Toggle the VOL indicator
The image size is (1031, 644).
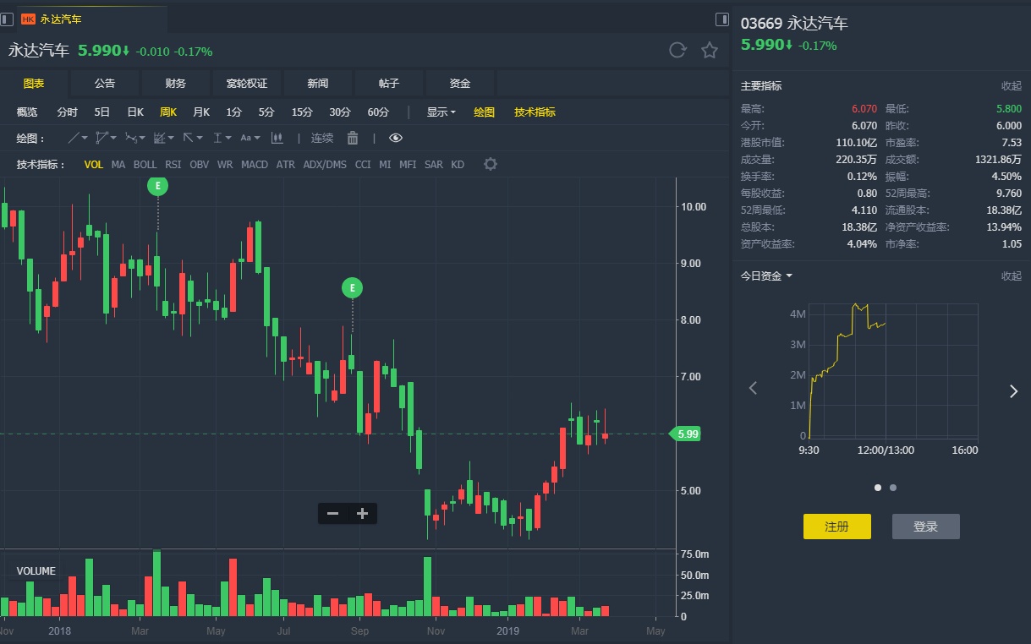coord(94,165)
